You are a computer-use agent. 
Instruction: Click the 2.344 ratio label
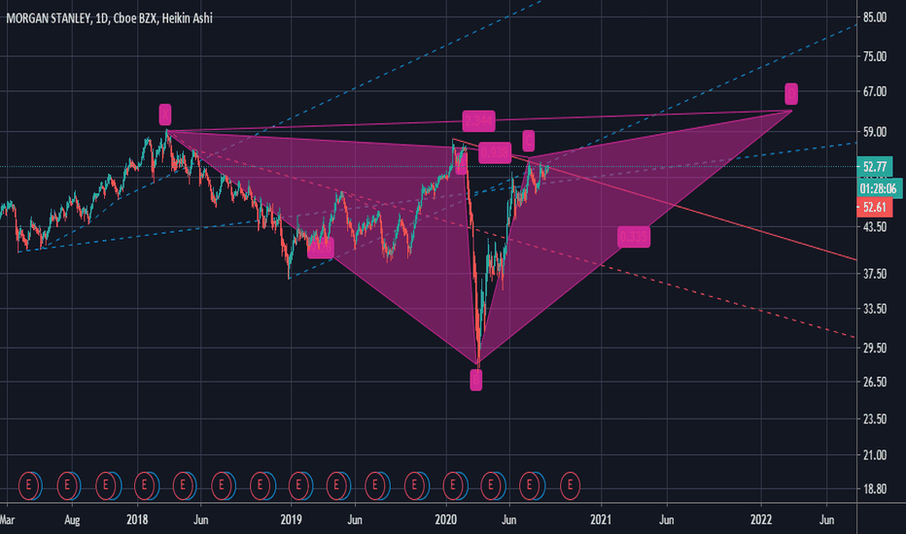[x=478, y=121]
